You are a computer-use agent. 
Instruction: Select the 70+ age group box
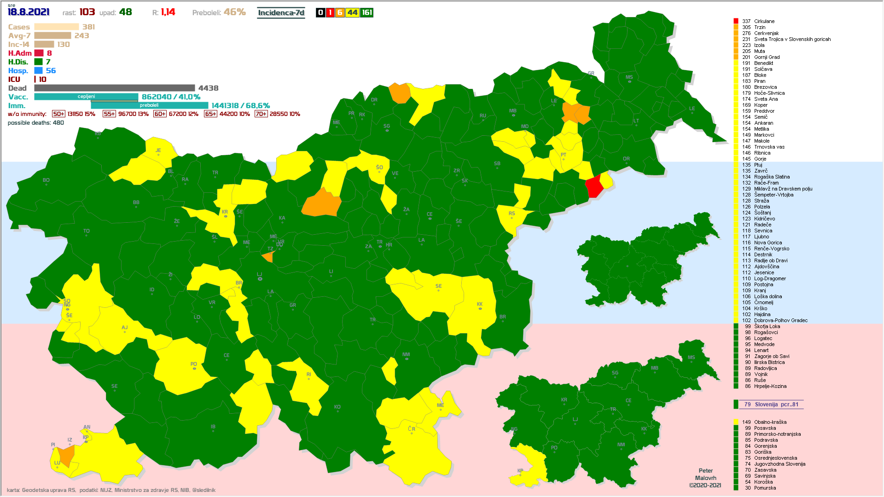pyautogui.click(x=261, y=114)
